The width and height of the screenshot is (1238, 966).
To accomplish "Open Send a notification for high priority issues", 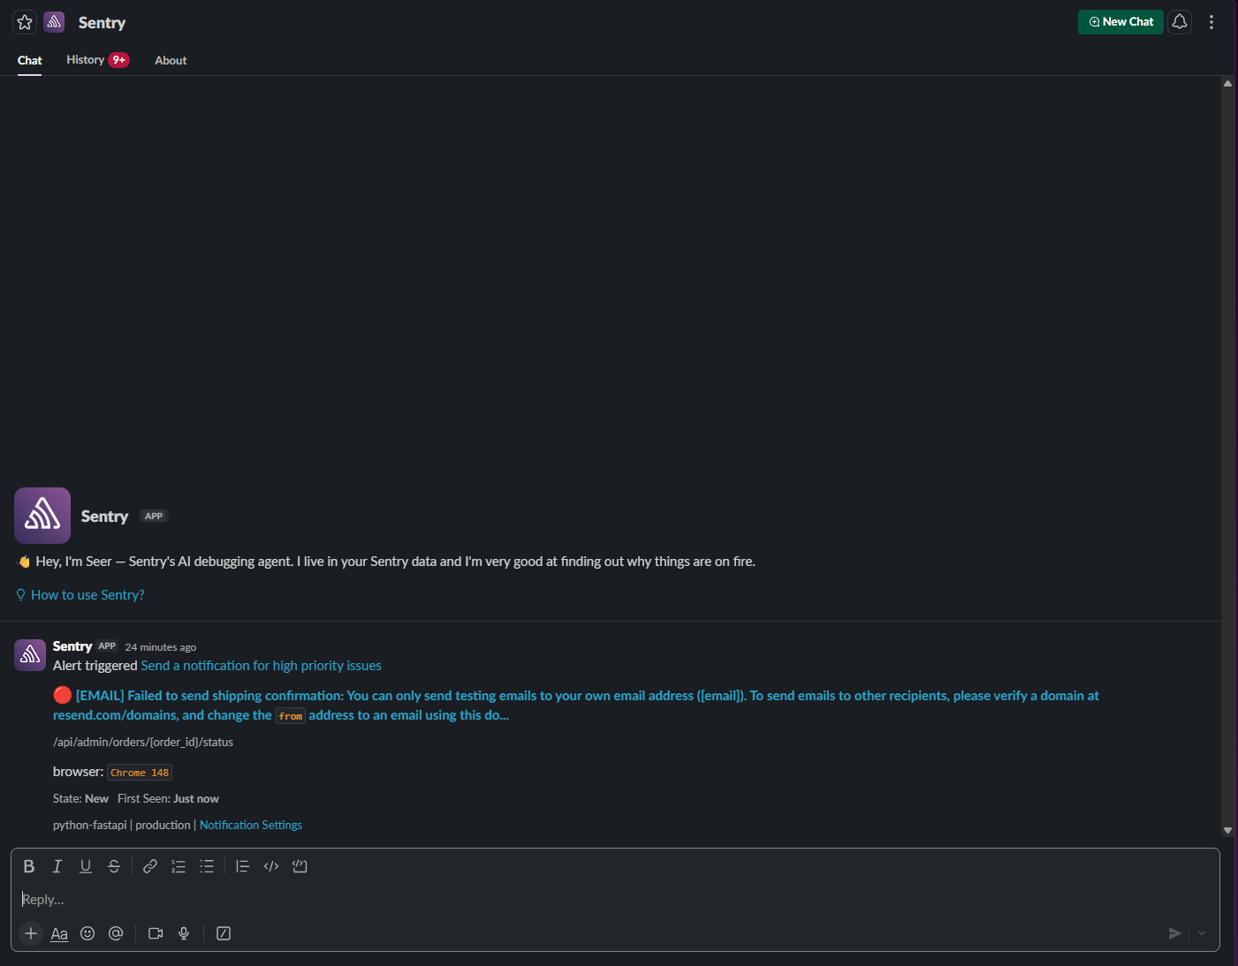I will [x=262, y=666].
